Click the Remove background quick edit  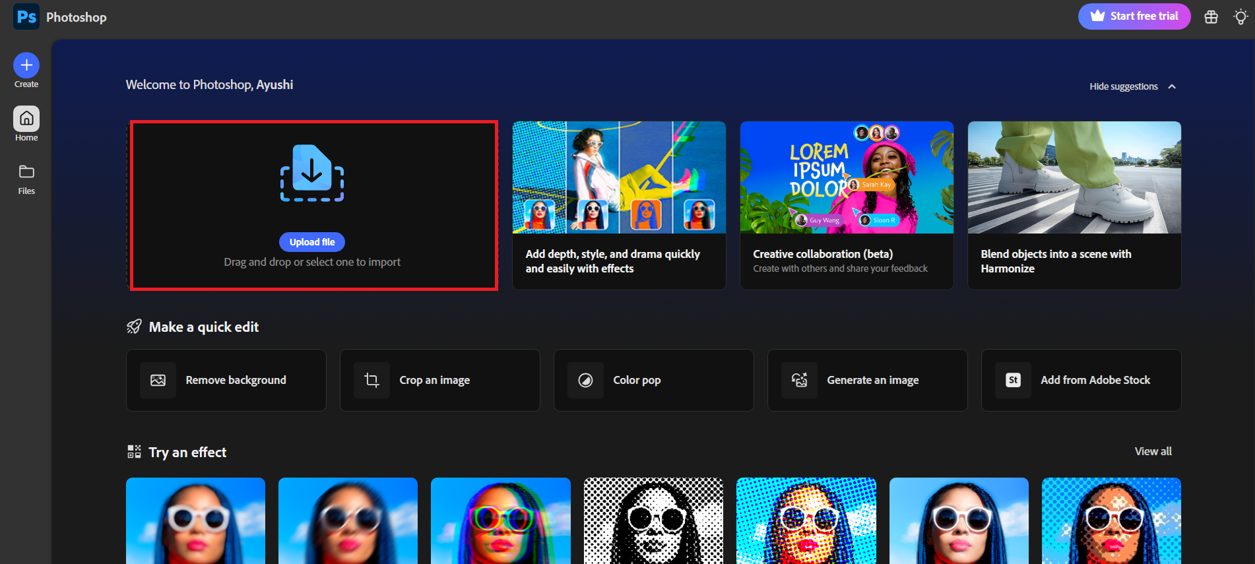226,380
